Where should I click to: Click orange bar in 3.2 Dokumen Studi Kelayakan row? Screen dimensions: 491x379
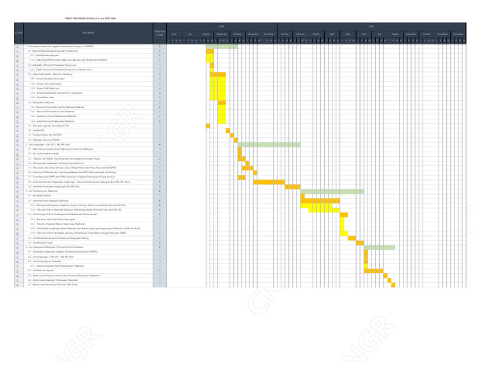320,201
